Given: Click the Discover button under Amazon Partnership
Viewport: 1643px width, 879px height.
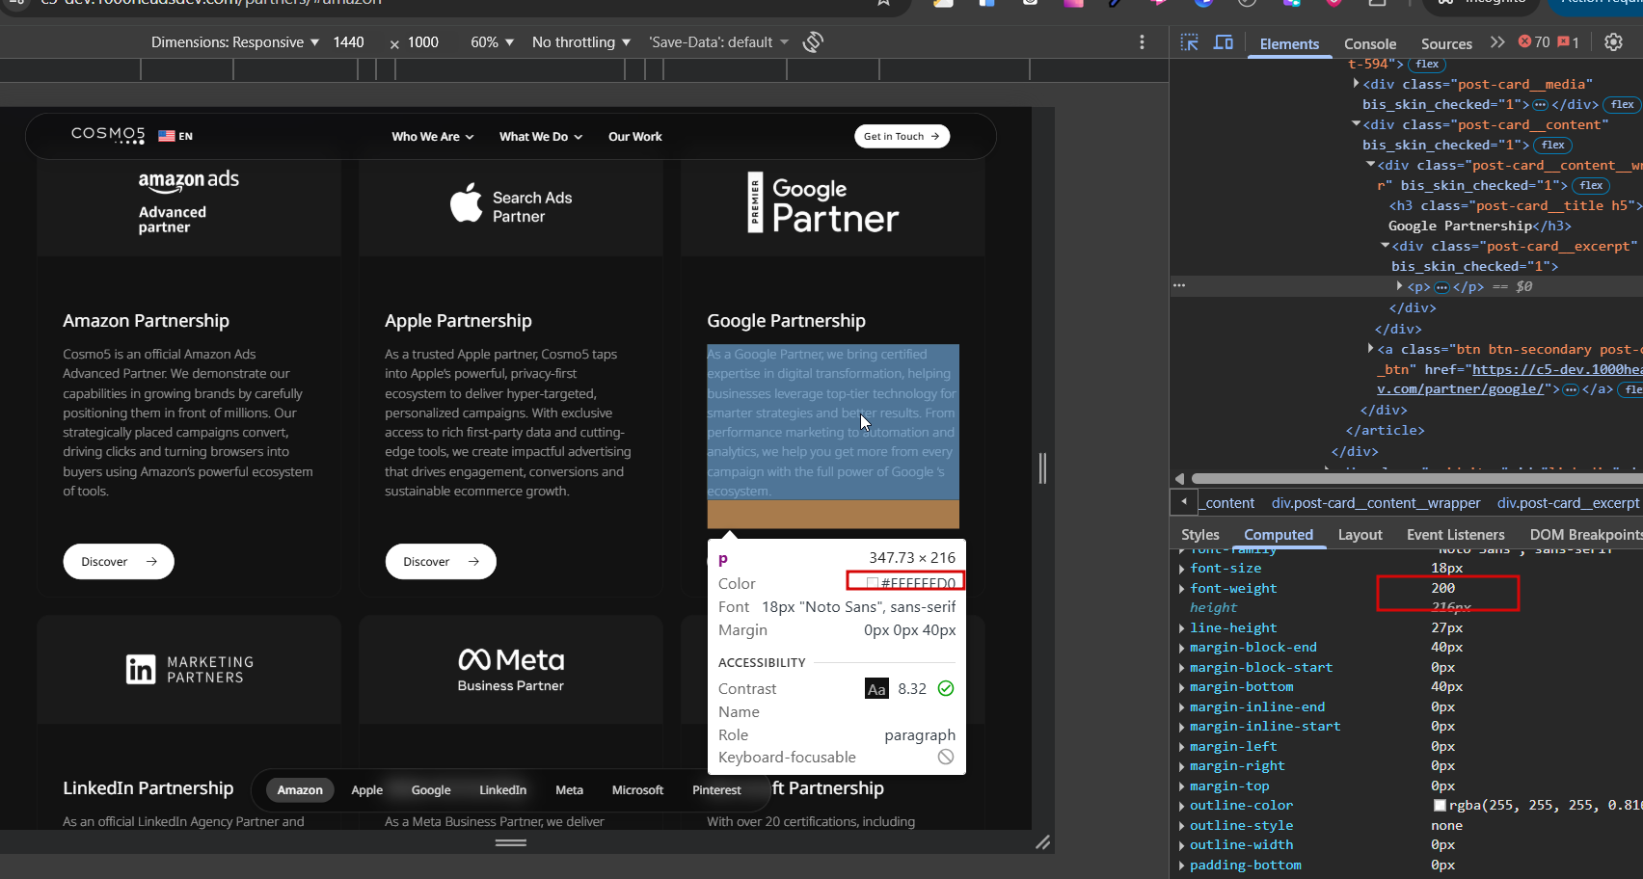Looking at the screenshot, I should 119,562.
